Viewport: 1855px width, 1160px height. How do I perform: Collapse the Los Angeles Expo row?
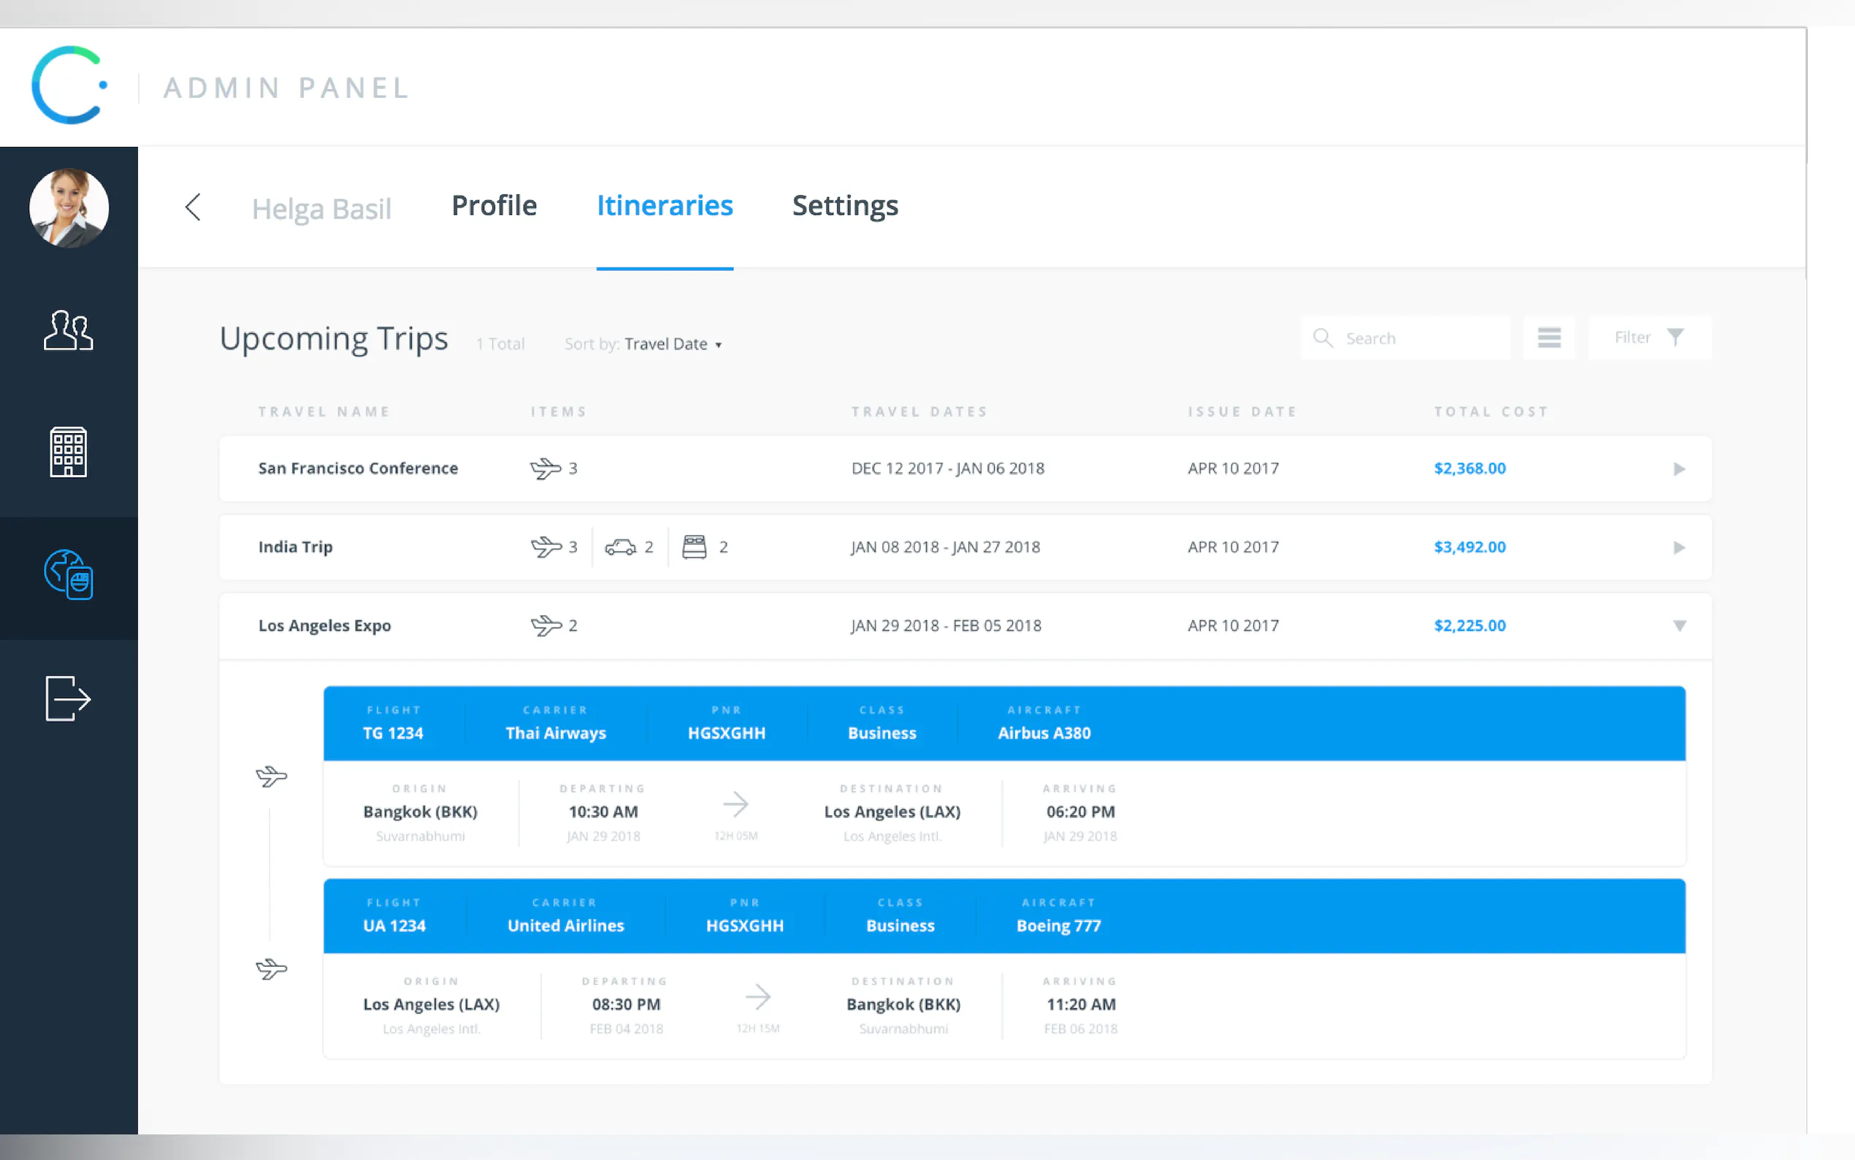click(x=1678, y=626)
